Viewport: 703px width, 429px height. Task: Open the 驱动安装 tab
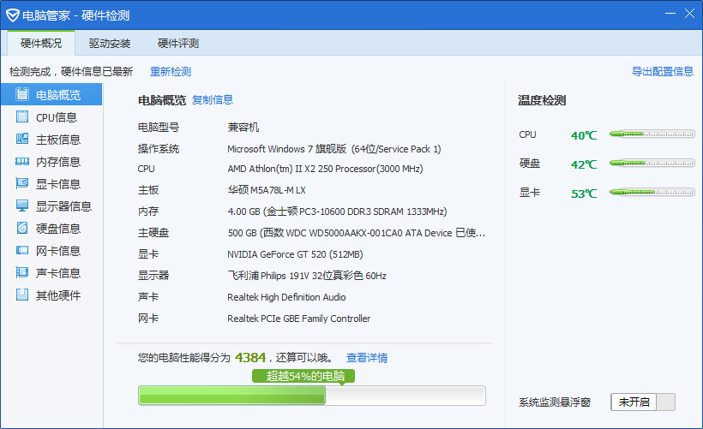(x=110, y=43)
